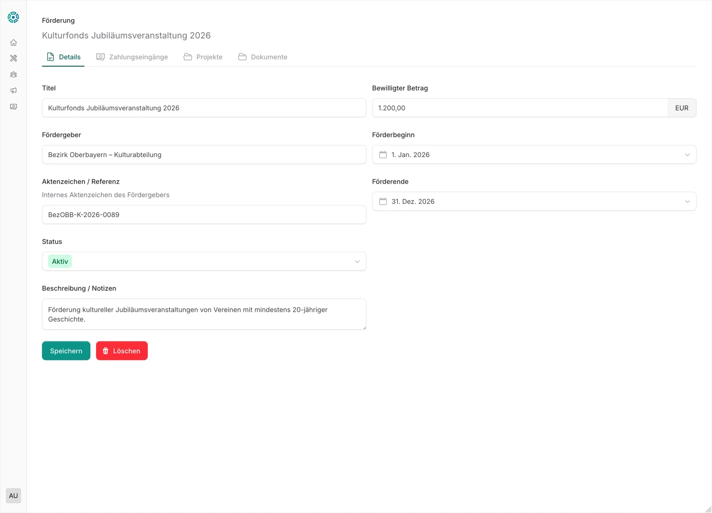Screen dimensions: 712x513
Task: Open the members section via the people icon
Action: coord(13,74)
